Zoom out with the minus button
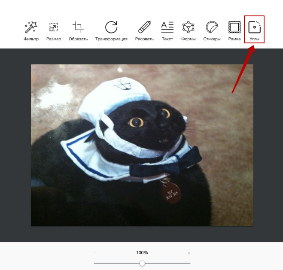Image resolution: width=283 pixels, height=270 pixels. coord(94,253)
